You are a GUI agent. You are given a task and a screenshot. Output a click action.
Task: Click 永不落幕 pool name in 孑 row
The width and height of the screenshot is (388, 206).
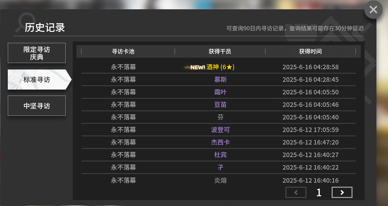pyautogui.click(x=123, y=167)
